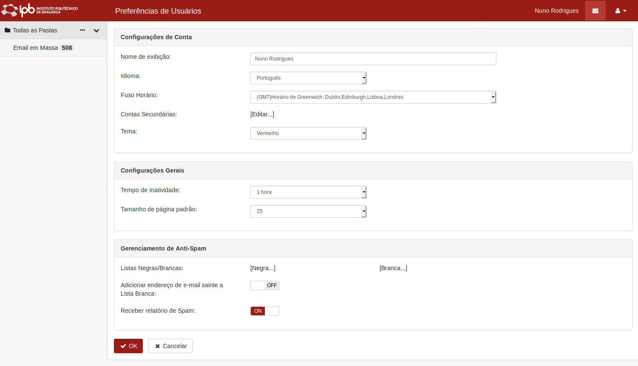Open the mail envelope icon

[595, 11]
